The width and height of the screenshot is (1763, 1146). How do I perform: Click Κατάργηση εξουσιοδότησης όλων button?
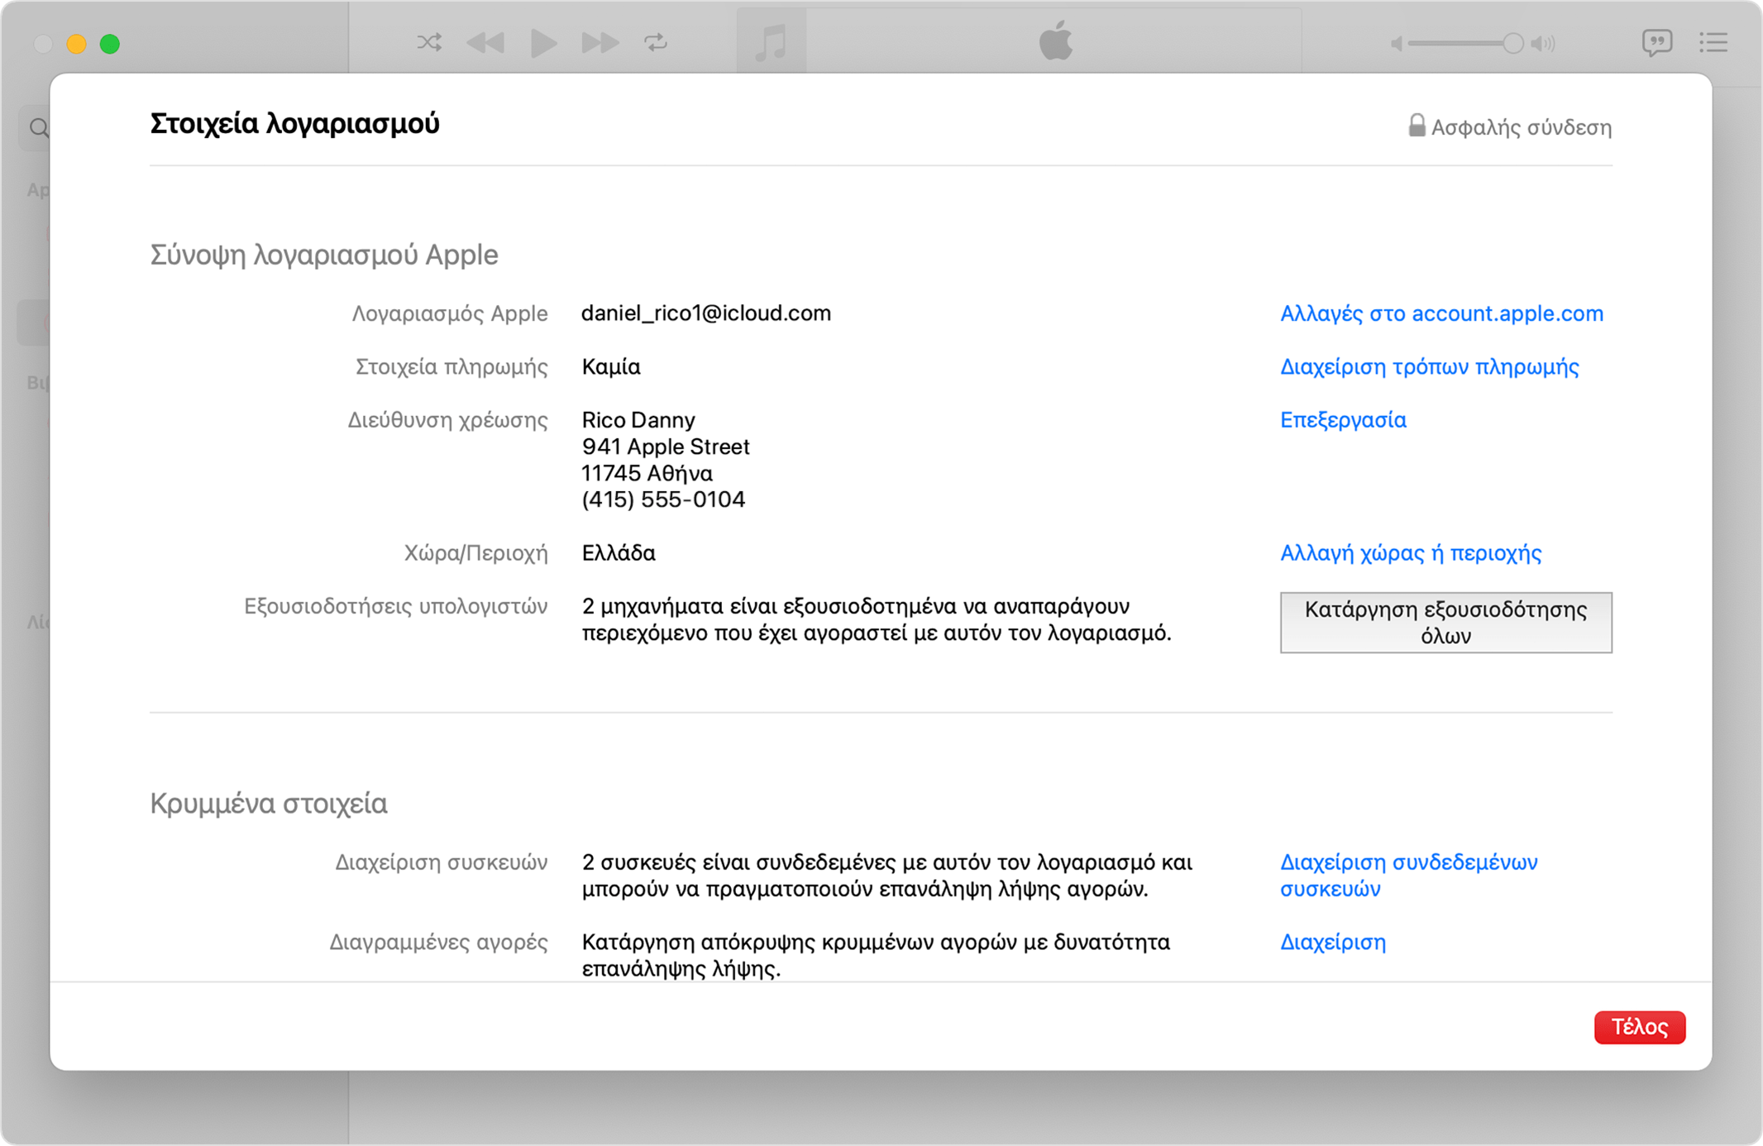click(1446, 623)
